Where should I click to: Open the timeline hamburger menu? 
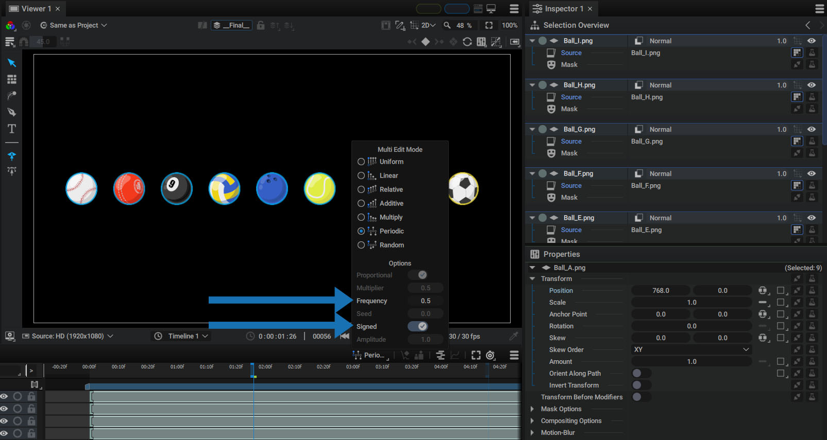coord(514,355)
